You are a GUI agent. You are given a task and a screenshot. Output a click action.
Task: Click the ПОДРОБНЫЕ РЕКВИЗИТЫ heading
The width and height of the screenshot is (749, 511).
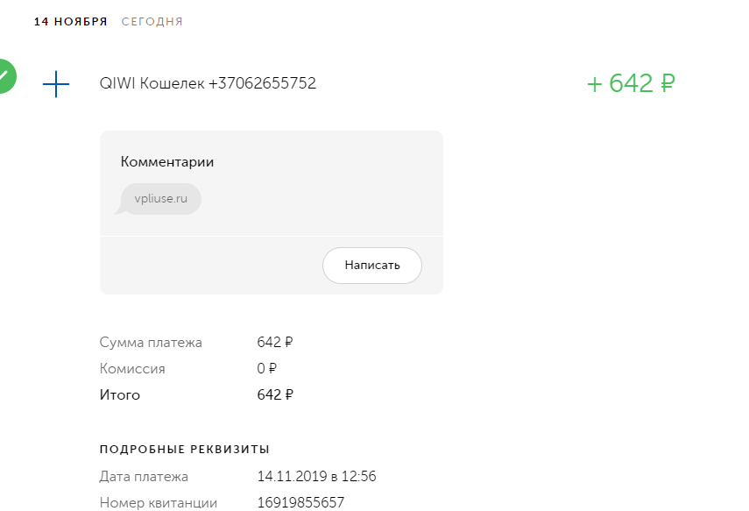[184, 450]
